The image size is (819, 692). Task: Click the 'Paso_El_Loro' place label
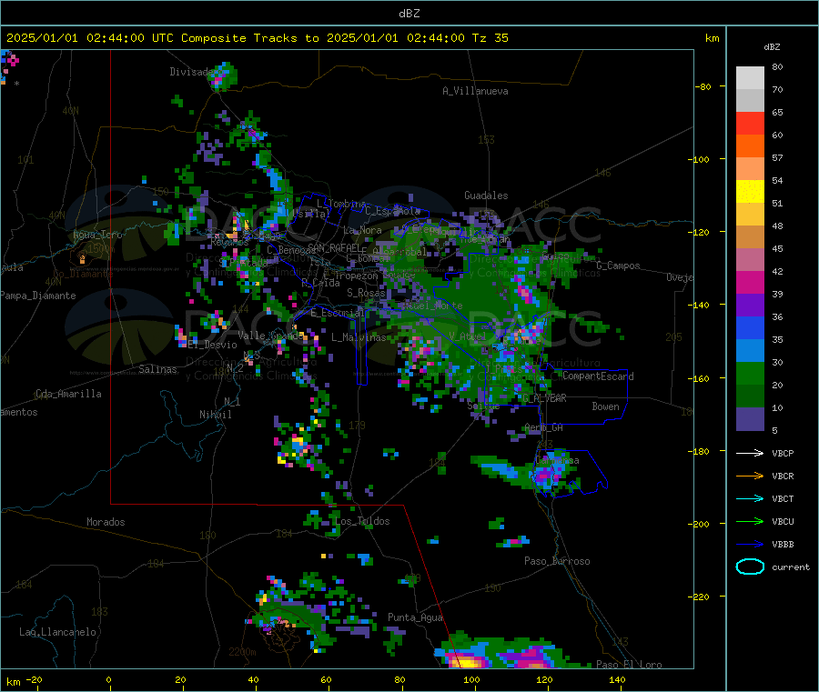pyautogui.click(x=630, y=665)
